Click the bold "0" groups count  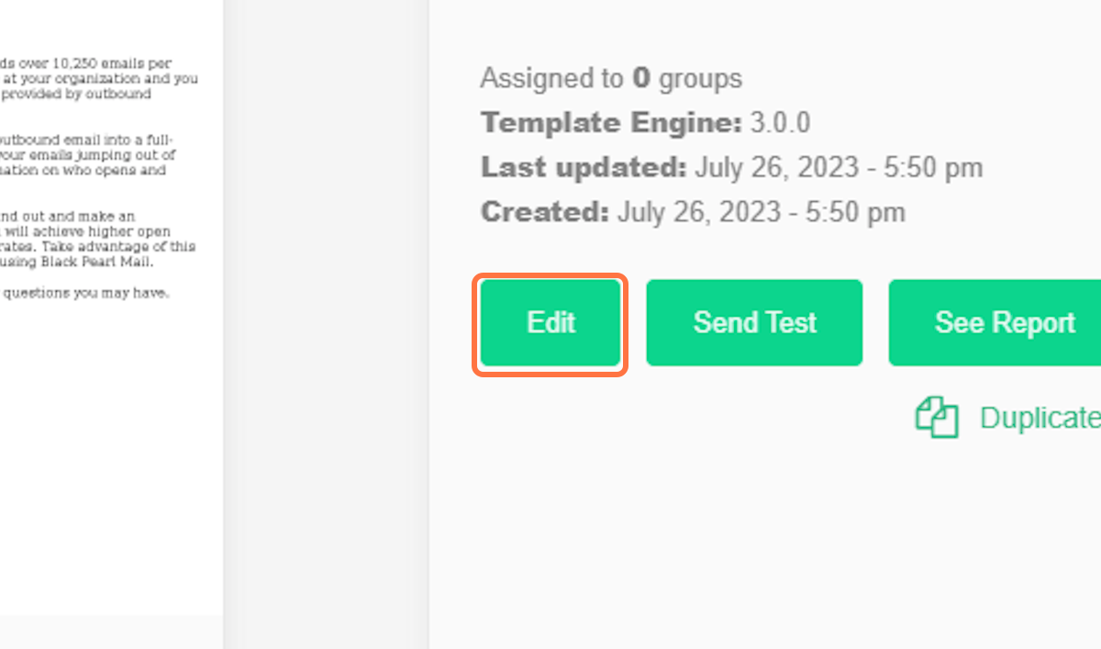[x=640, y=78]
